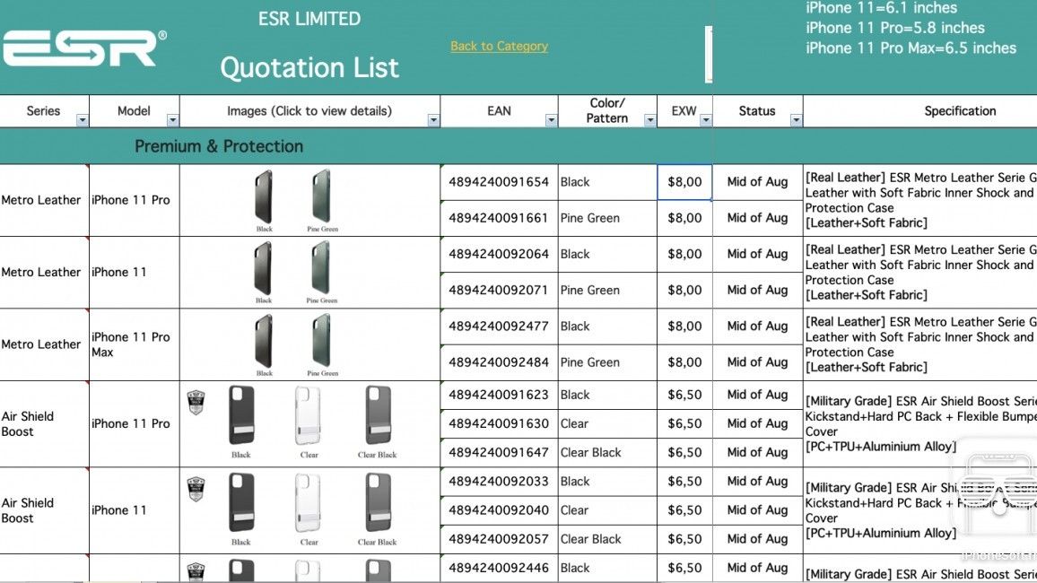Click the military-grade shield badge in the Air Shield Boost iPhone 11 row
The height and width of the screenshot is (583, 1037).
click(196, 491)
